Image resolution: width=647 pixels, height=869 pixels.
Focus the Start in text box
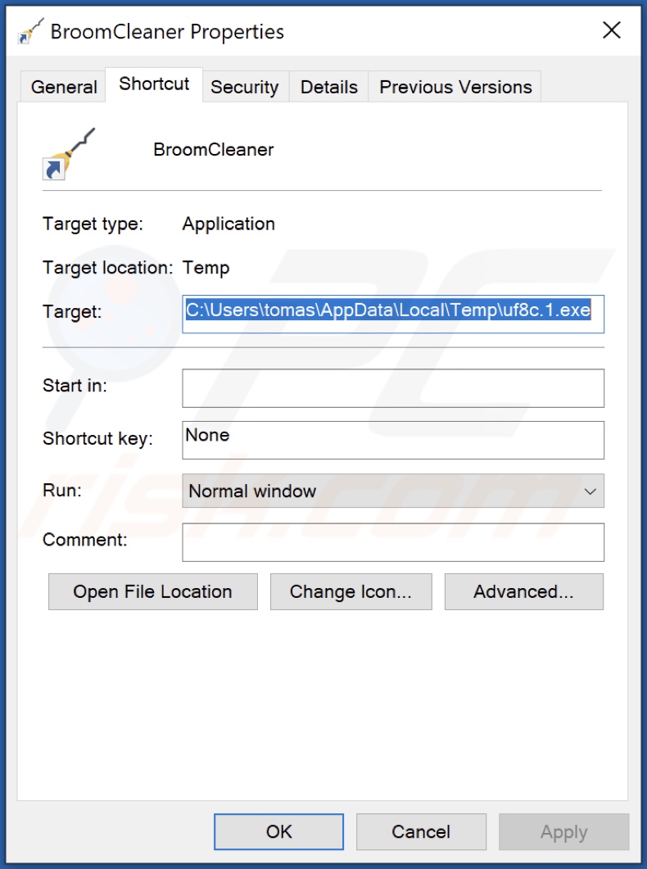(x=392, y=388)
